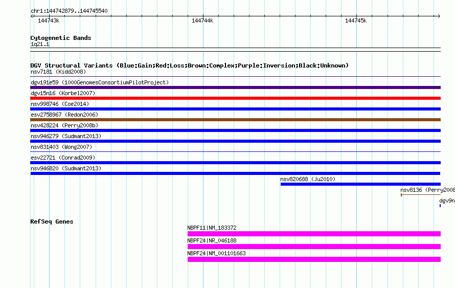Click the chr1:144742879..144745540 coordinate text

(x=69, y=11)
